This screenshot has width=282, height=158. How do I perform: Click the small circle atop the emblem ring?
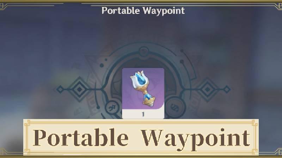[143, 52]
